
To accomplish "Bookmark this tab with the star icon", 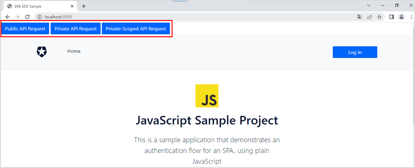I will coord(379,17).
